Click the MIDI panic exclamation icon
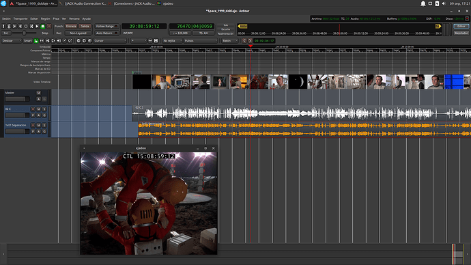This screenshot has height=265, width=471. [3, 27]
